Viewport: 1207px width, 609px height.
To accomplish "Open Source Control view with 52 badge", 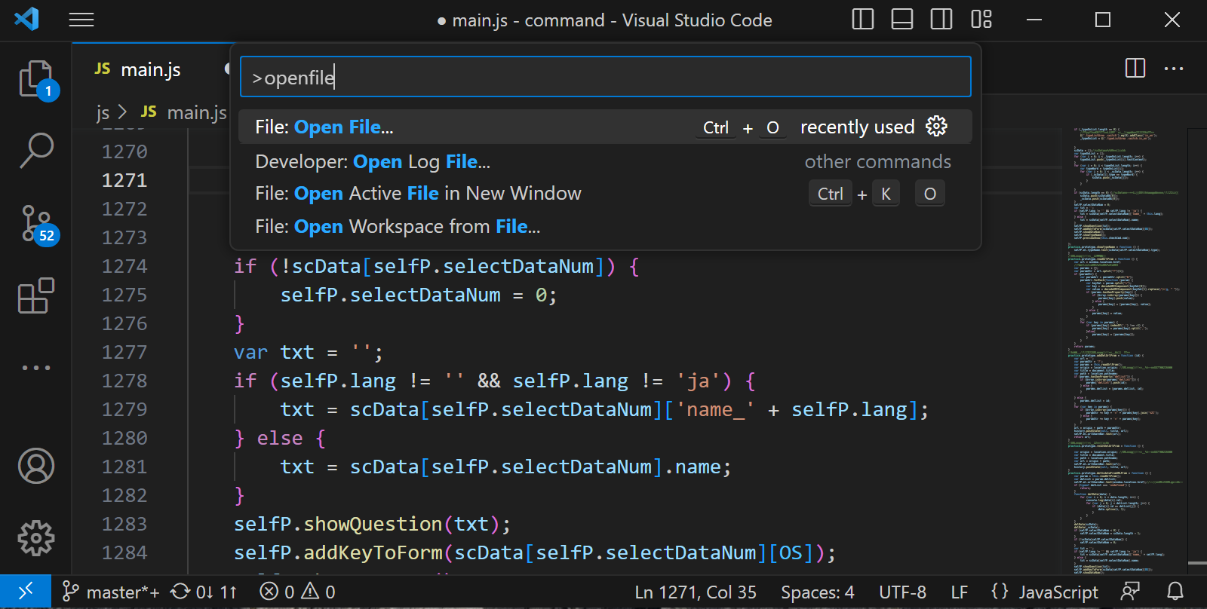I will (x=35, y=224).
